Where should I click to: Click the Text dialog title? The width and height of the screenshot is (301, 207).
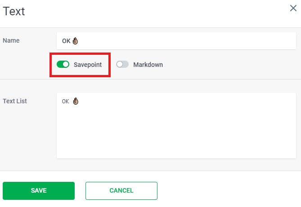coord(14,11)
